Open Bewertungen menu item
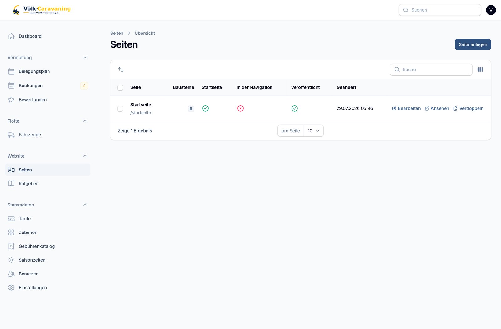The image size is (501, 329). pos(48,100)
